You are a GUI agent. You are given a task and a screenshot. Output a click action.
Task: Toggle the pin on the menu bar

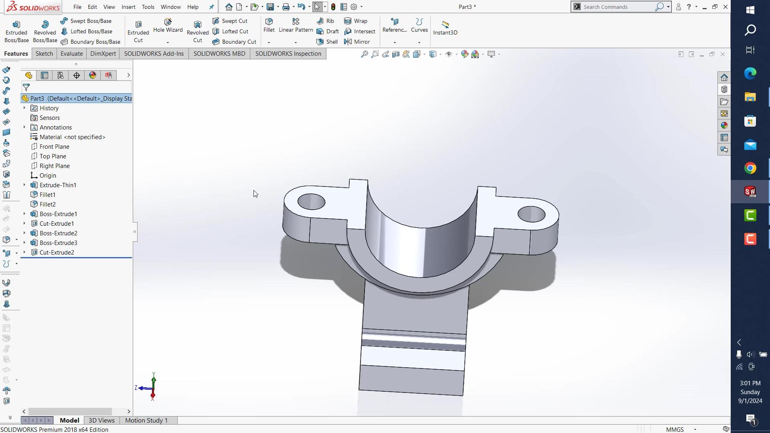[212, 7]
